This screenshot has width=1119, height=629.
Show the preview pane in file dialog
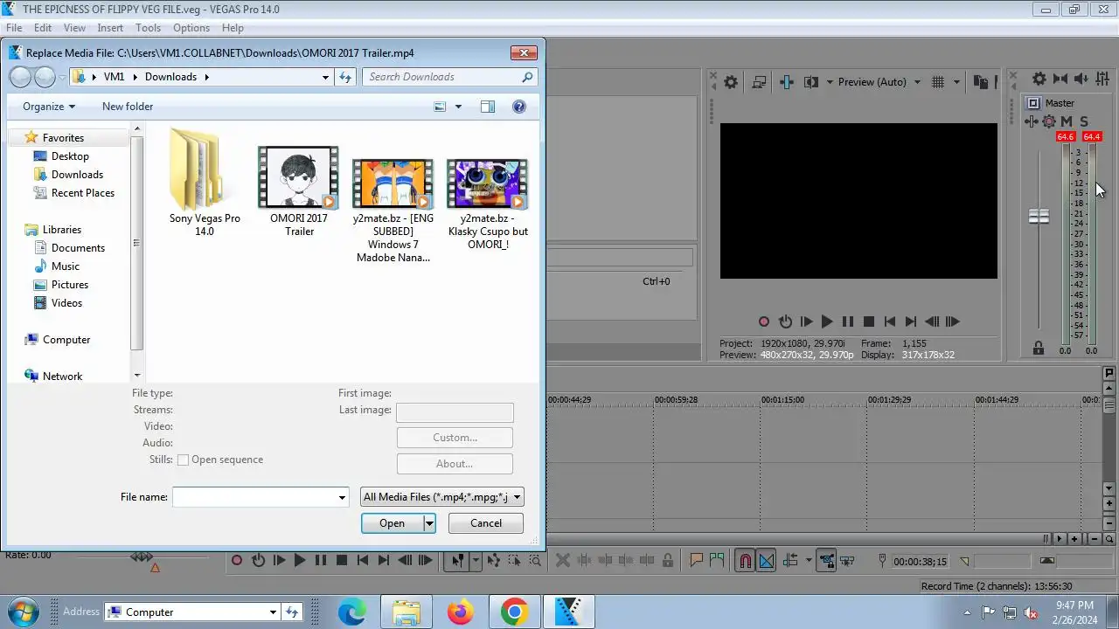(487, 107)
